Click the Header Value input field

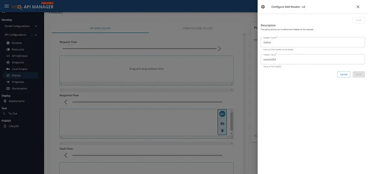(x=312, y=59)
